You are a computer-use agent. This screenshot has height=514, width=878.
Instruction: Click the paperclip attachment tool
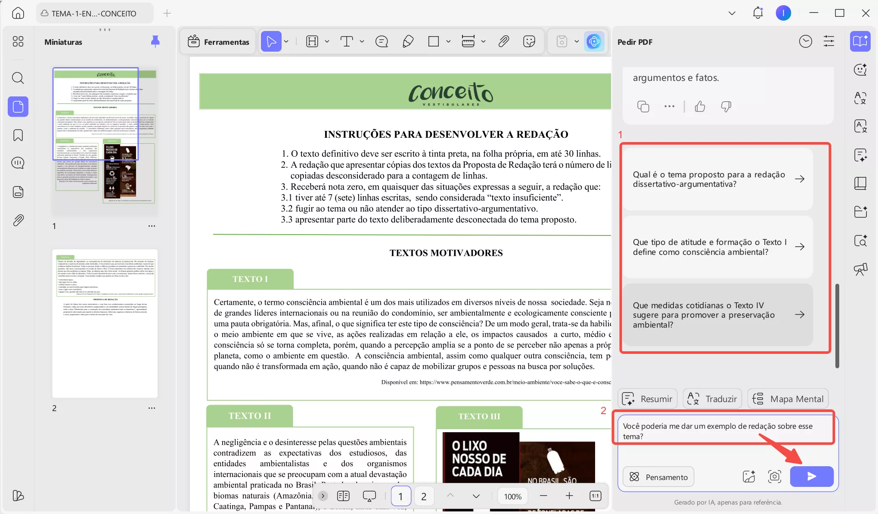(503, 41)
